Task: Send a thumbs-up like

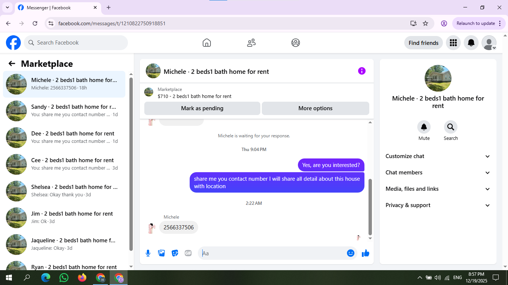Action: click(366, 253)
